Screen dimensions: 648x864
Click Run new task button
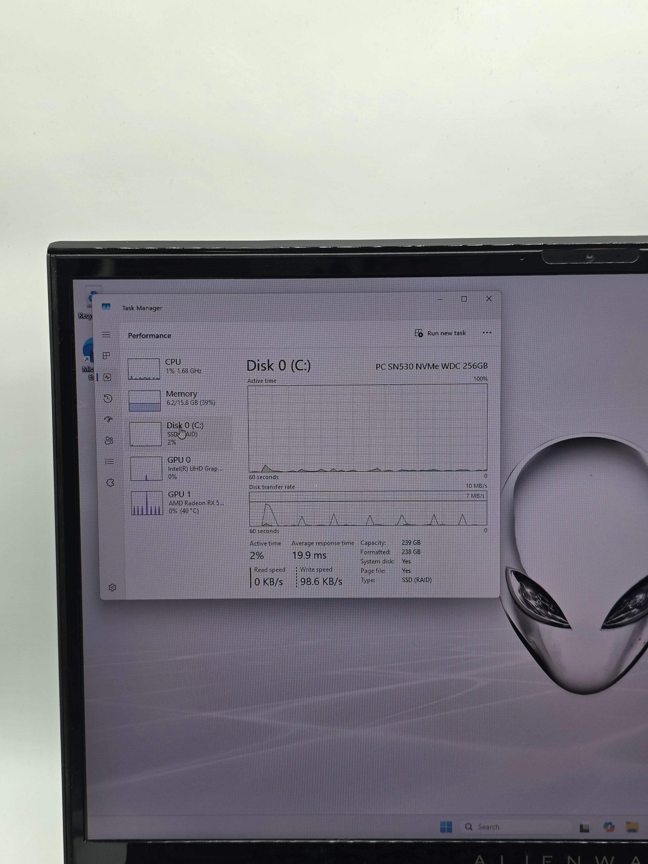point(440,333)
